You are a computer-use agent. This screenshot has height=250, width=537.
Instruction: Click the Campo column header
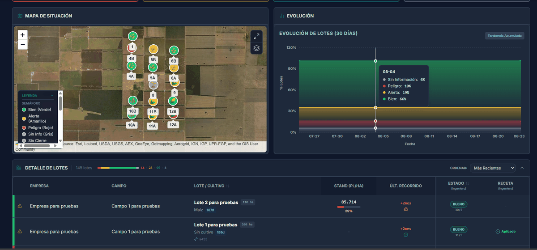[119, 186]
